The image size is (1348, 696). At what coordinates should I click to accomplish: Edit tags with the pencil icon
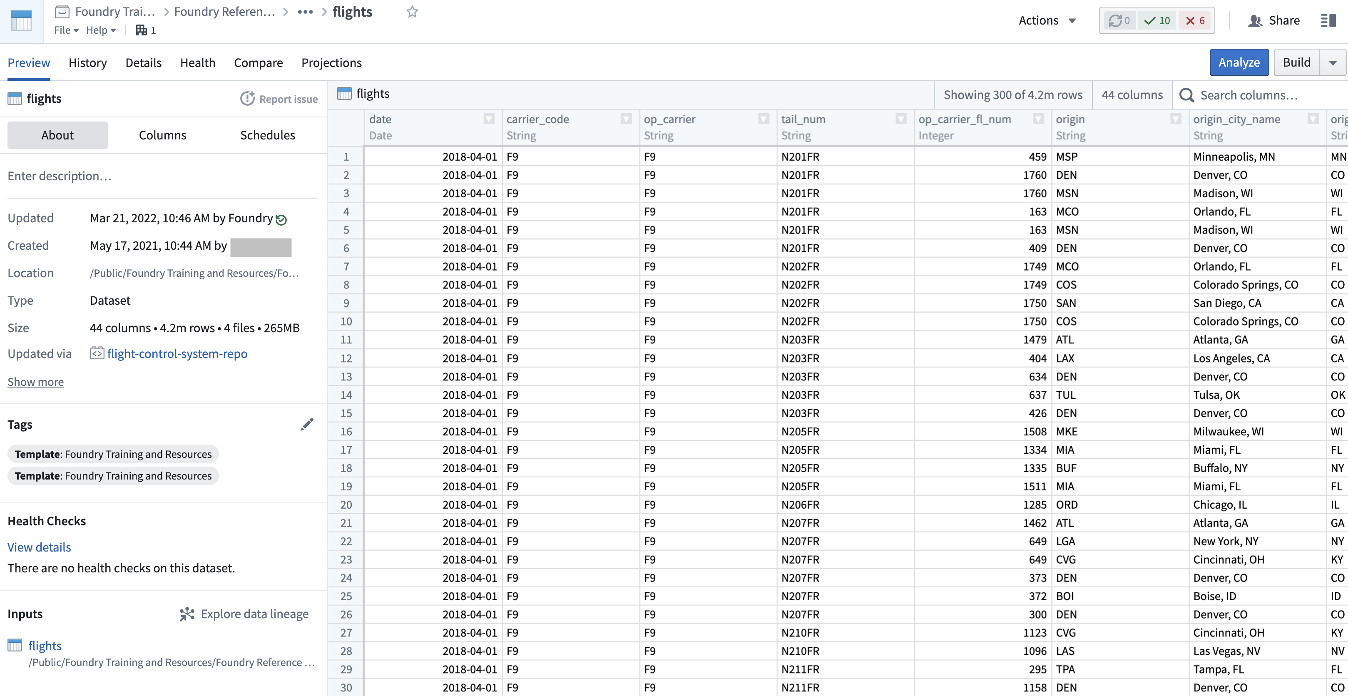click(307, 425)
